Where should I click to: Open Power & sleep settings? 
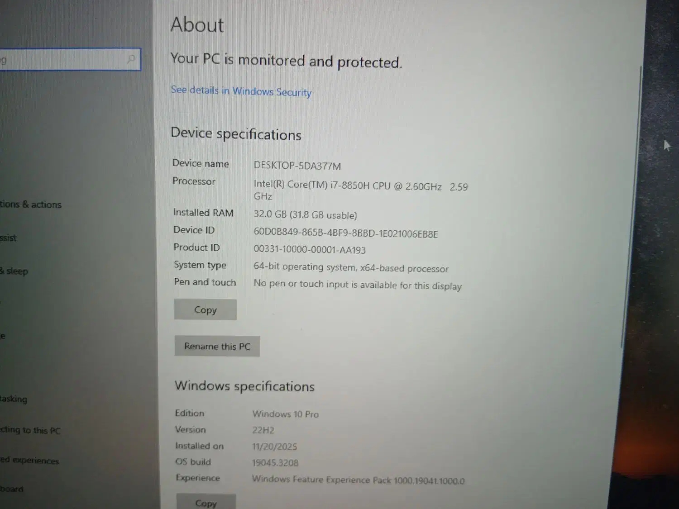[x=14, y=271]
